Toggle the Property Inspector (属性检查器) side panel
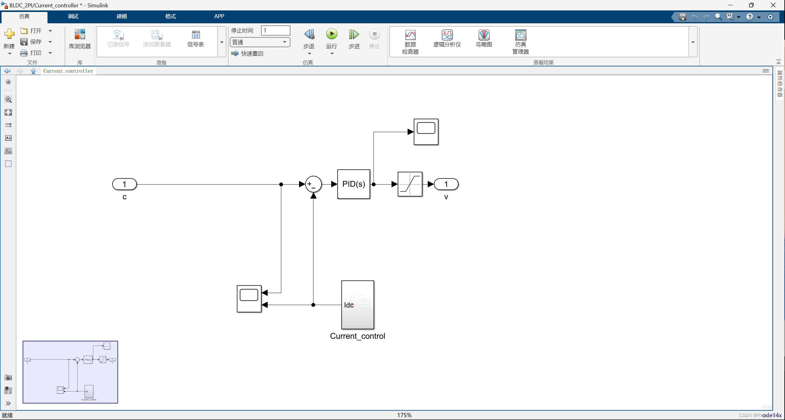785x420 pixels. (779, 83)
